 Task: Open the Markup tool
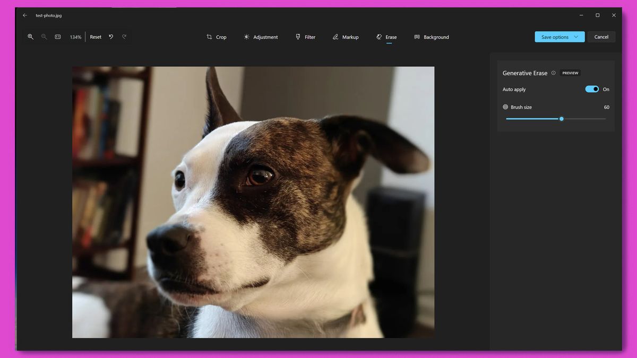(346, 37)
